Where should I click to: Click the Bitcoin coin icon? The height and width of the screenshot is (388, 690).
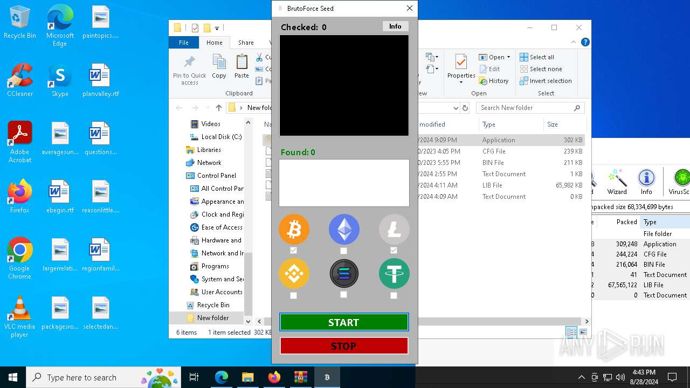coord(294,230)
